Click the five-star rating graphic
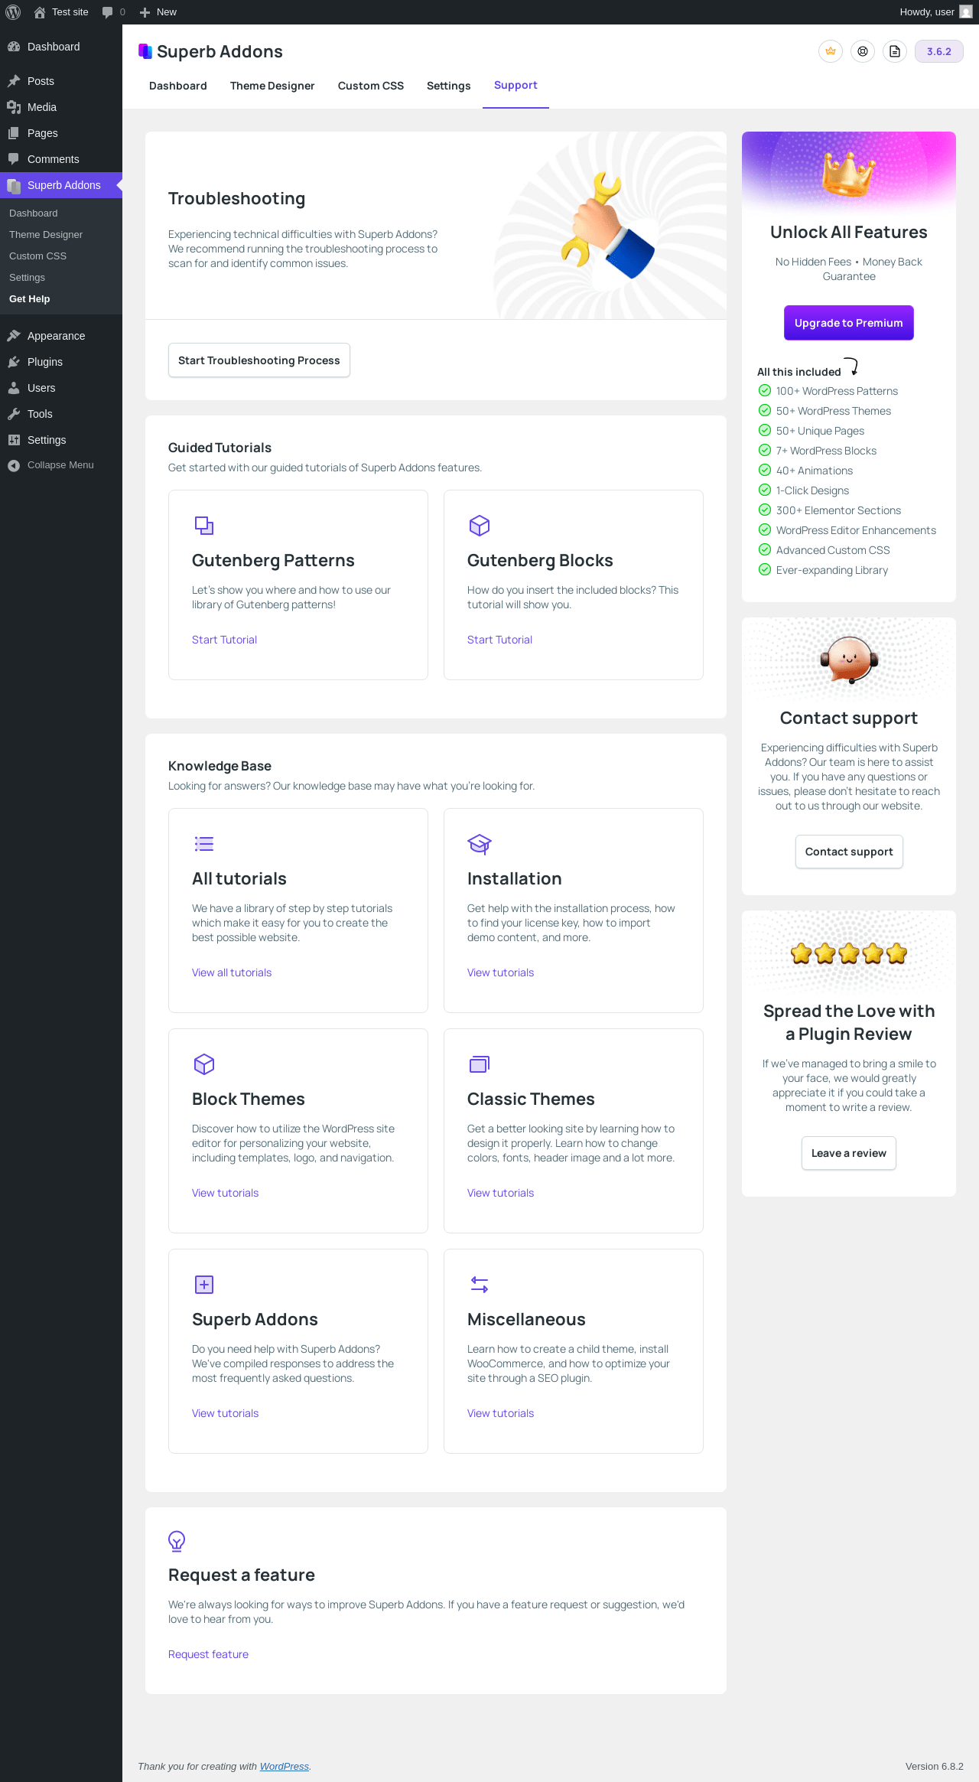This screenshot has width=979, height=1782. tap(849, 953)
